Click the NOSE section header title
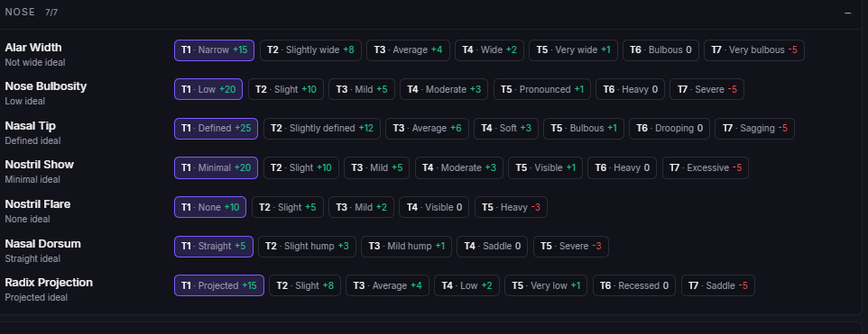868x334 pixels. pyautogui.click(x=20, y=12)
